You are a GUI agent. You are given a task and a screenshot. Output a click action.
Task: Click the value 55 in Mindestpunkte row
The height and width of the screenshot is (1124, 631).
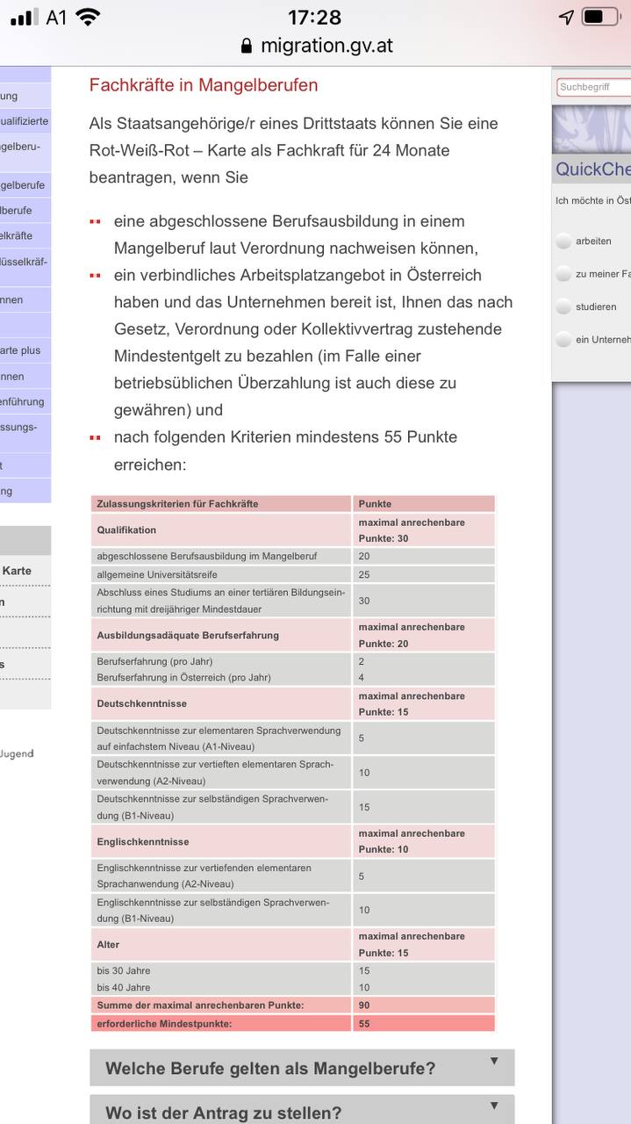[364, 1024]
